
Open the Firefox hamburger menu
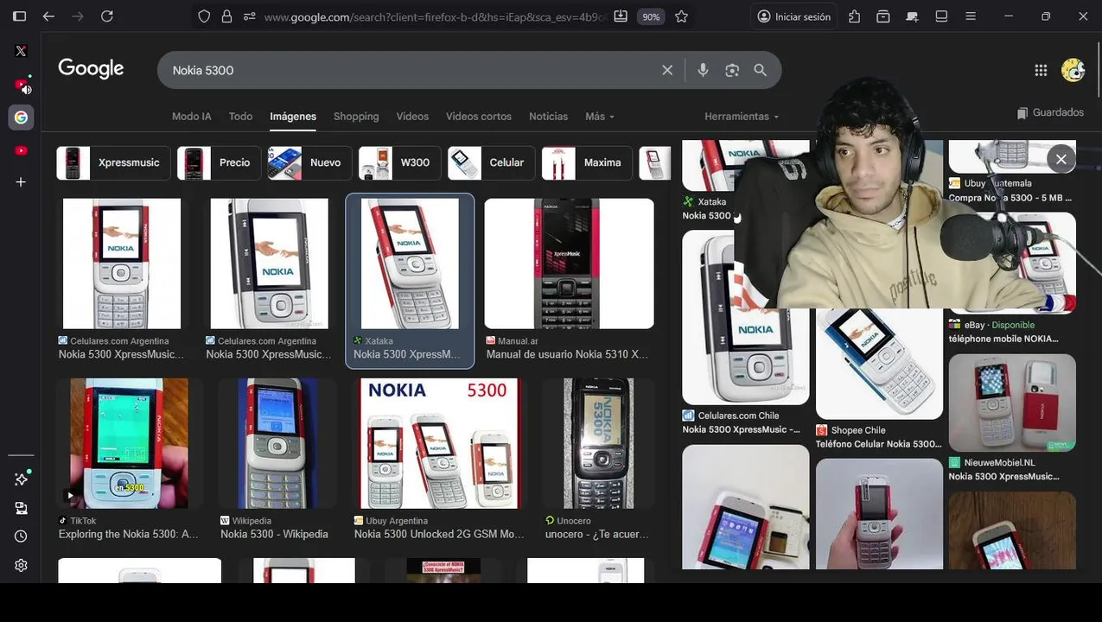pos(971,16)
